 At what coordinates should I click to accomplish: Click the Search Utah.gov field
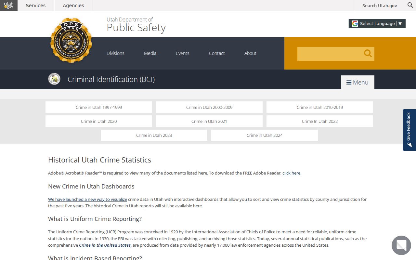click(379, 6)
